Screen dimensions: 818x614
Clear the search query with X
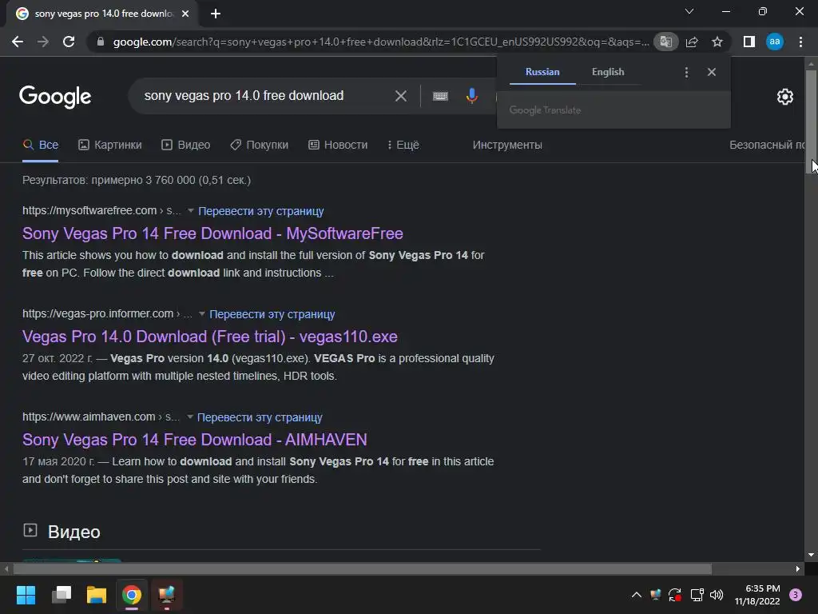click(401, 96)
